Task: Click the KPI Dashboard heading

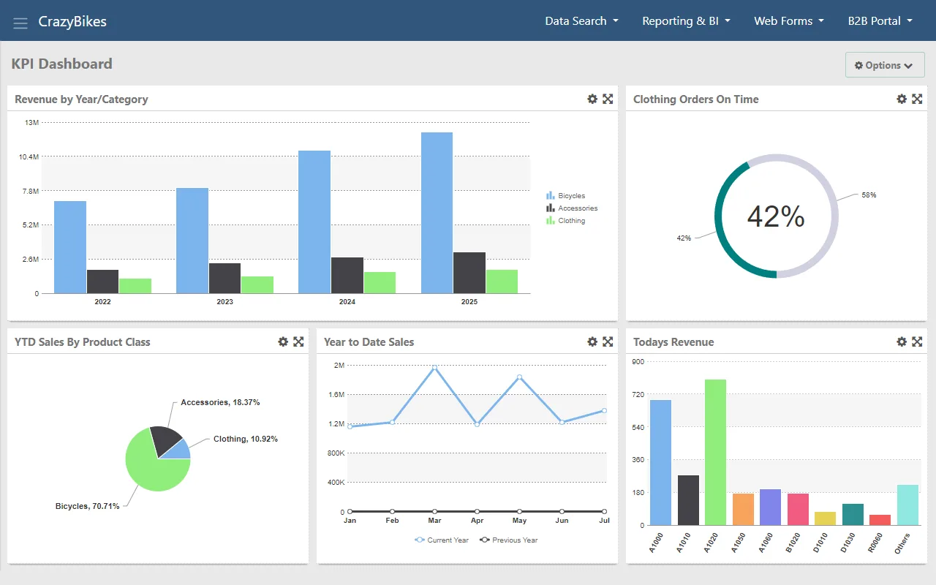Action: [x=62, y=64]
